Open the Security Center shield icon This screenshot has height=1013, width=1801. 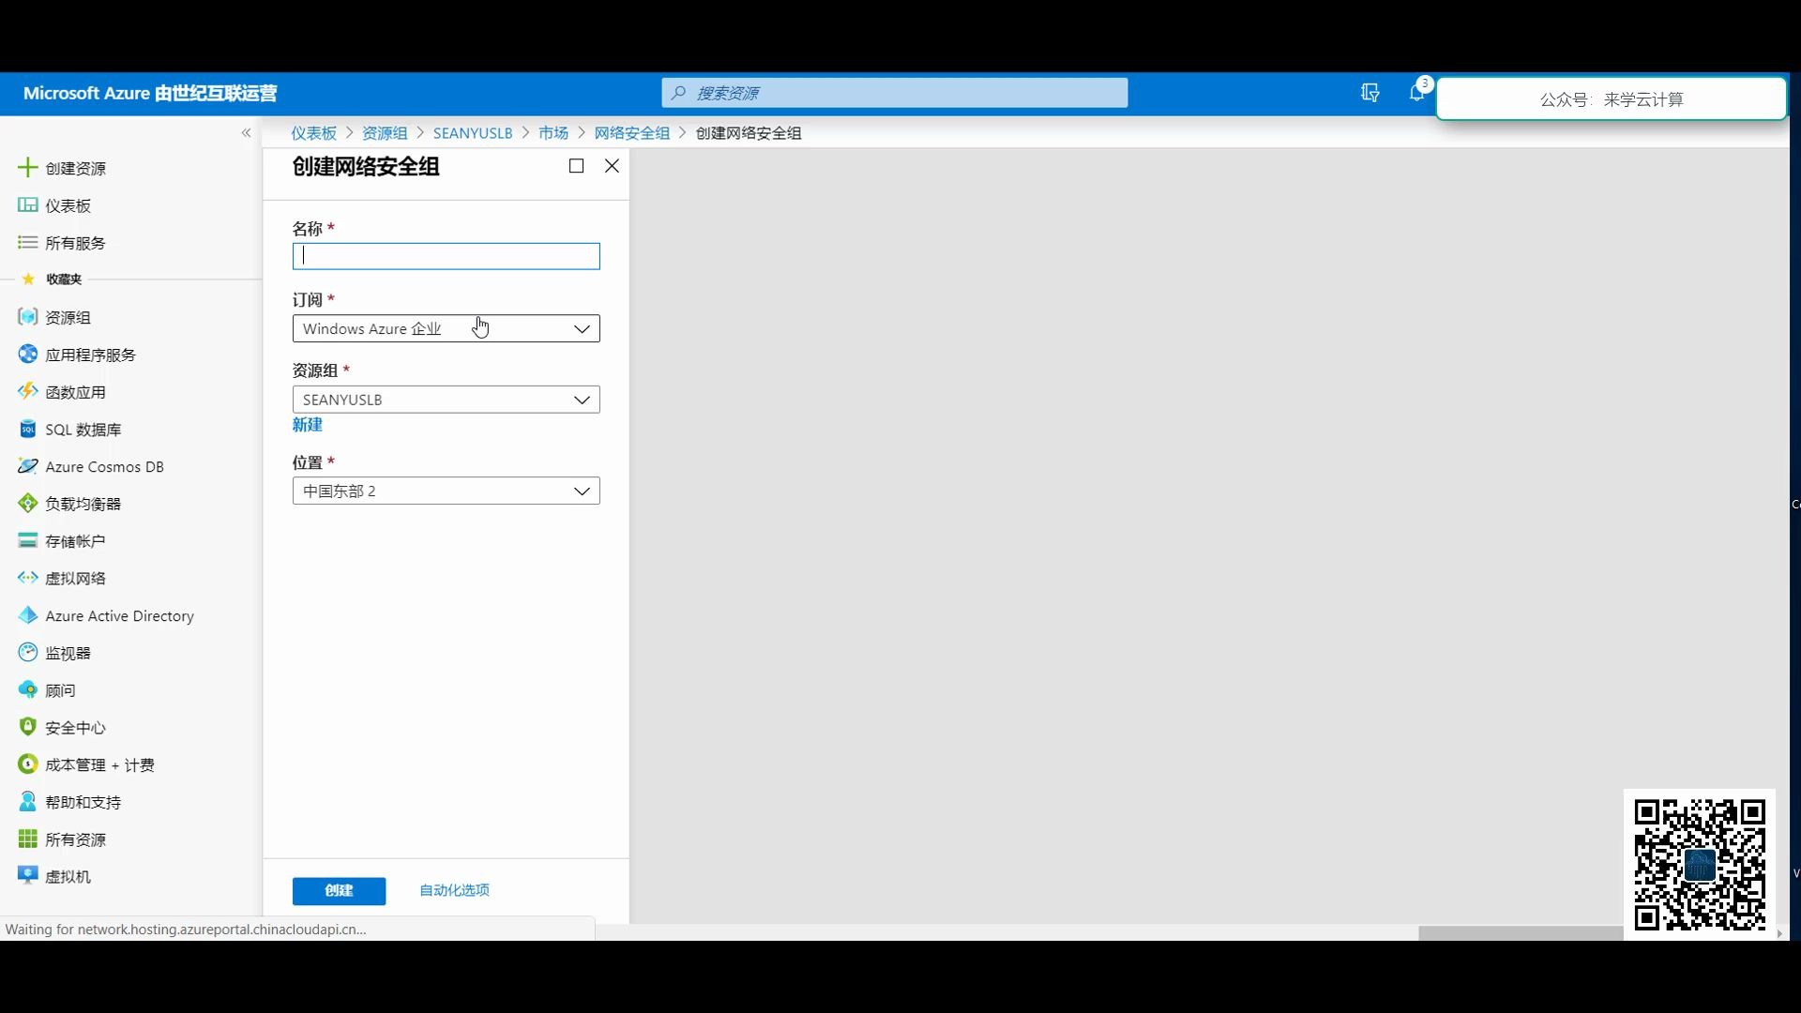(28, 727)
